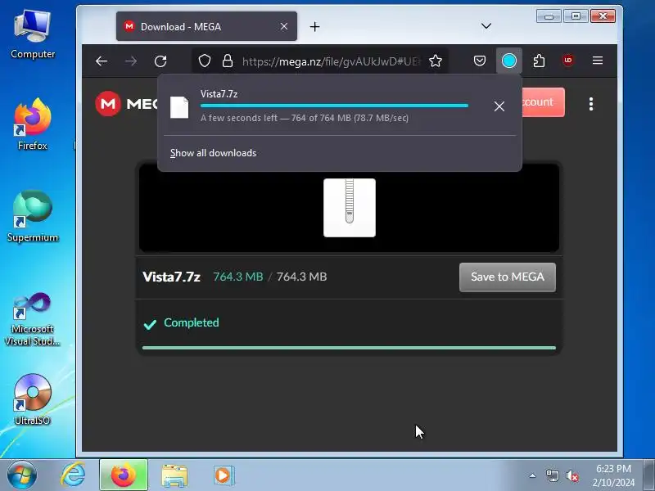Screen dimensions: 655x491
Task: Click the forward navigation arrow in Firefox
Action: [131, 61]
